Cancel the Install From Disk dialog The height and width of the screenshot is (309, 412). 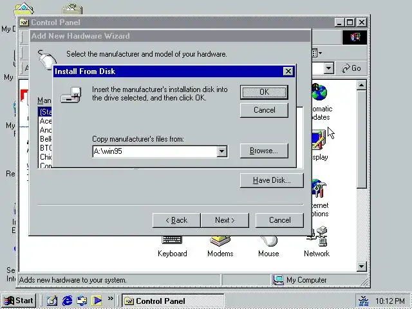click(264, 110)
